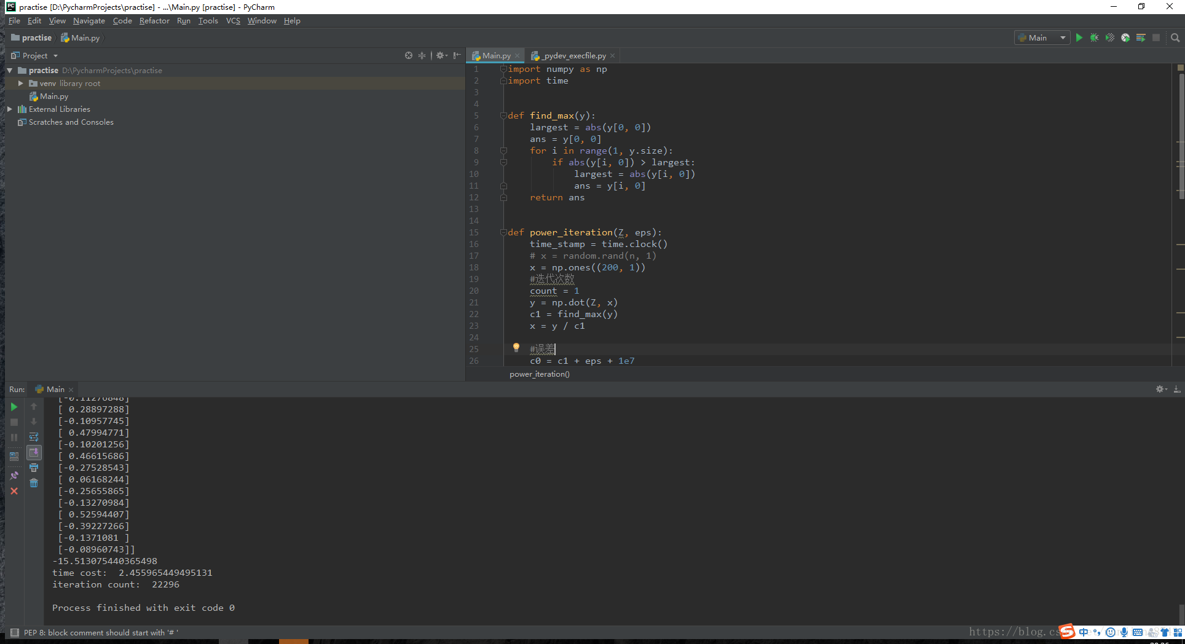Expand External Libraries node

[10, 109]
